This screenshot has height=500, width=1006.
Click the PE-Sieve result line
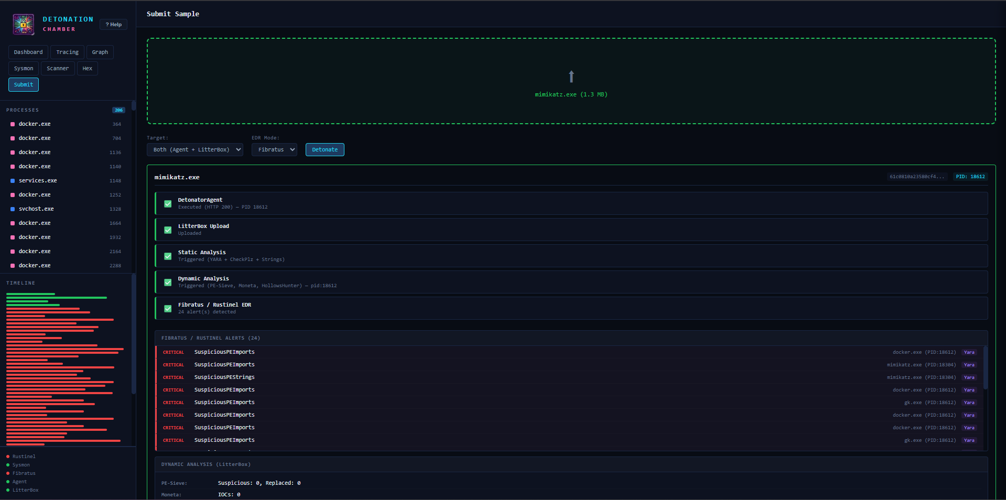coord(571,483)
